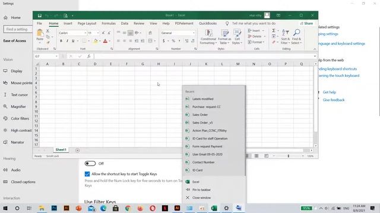Click the zoom out minus button
The image size is (380, 213).
click(274, 156)
